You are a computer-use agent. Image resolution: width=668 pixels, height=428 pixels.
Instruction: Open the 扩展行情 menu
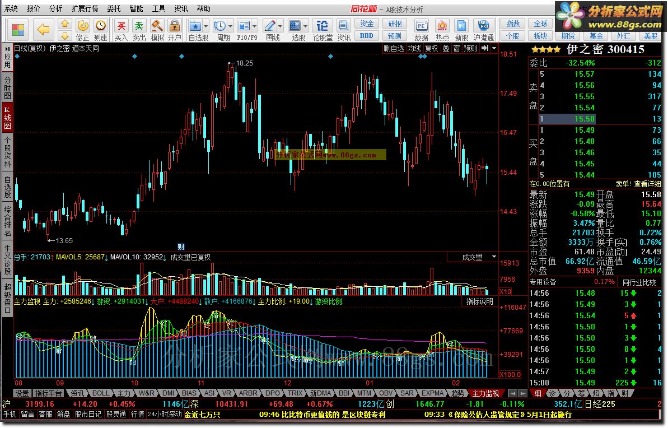(85, 8)
